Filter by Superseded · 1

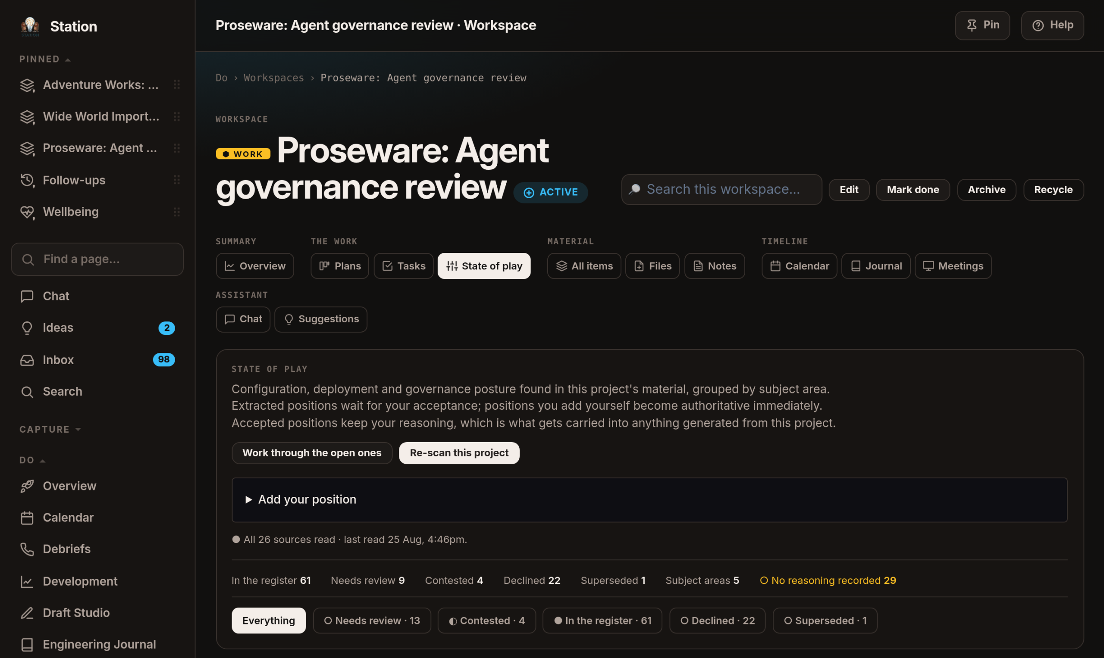coord(825,620)
